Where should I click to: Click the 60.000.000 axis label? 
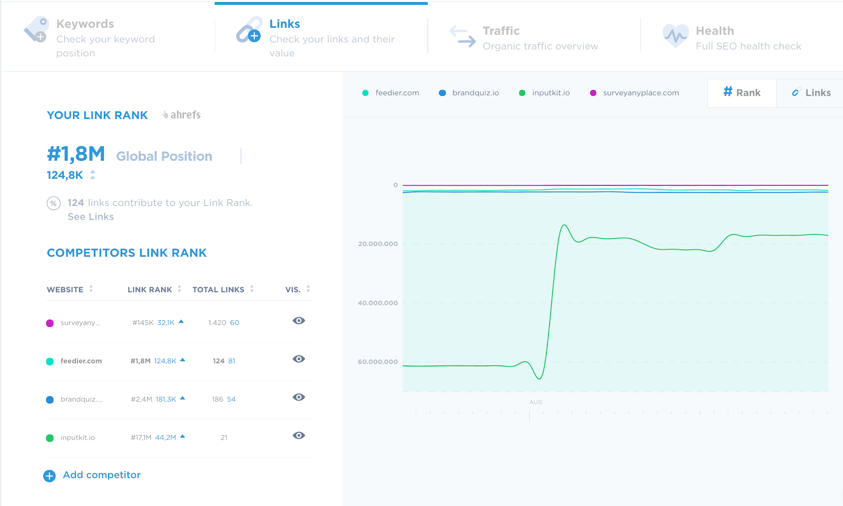tap(378, 362)
